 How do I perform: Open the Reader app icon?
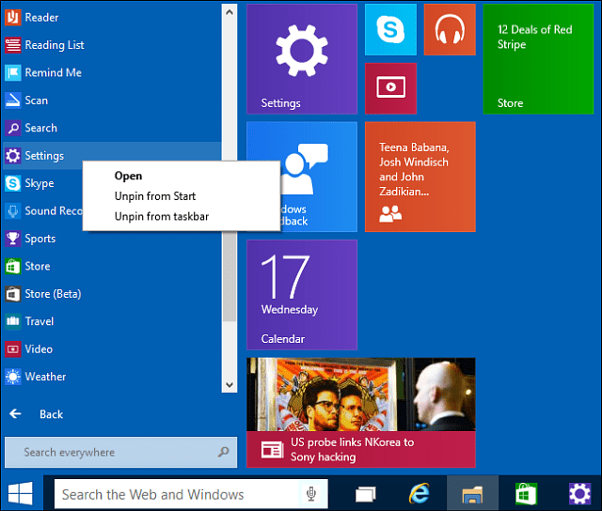click(12, 17)
